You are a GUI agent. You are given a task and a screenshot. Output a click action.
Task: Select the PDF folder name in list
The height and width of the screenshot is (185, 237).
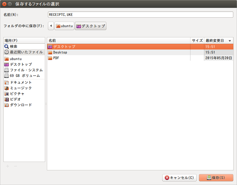[x=56, y=58]
